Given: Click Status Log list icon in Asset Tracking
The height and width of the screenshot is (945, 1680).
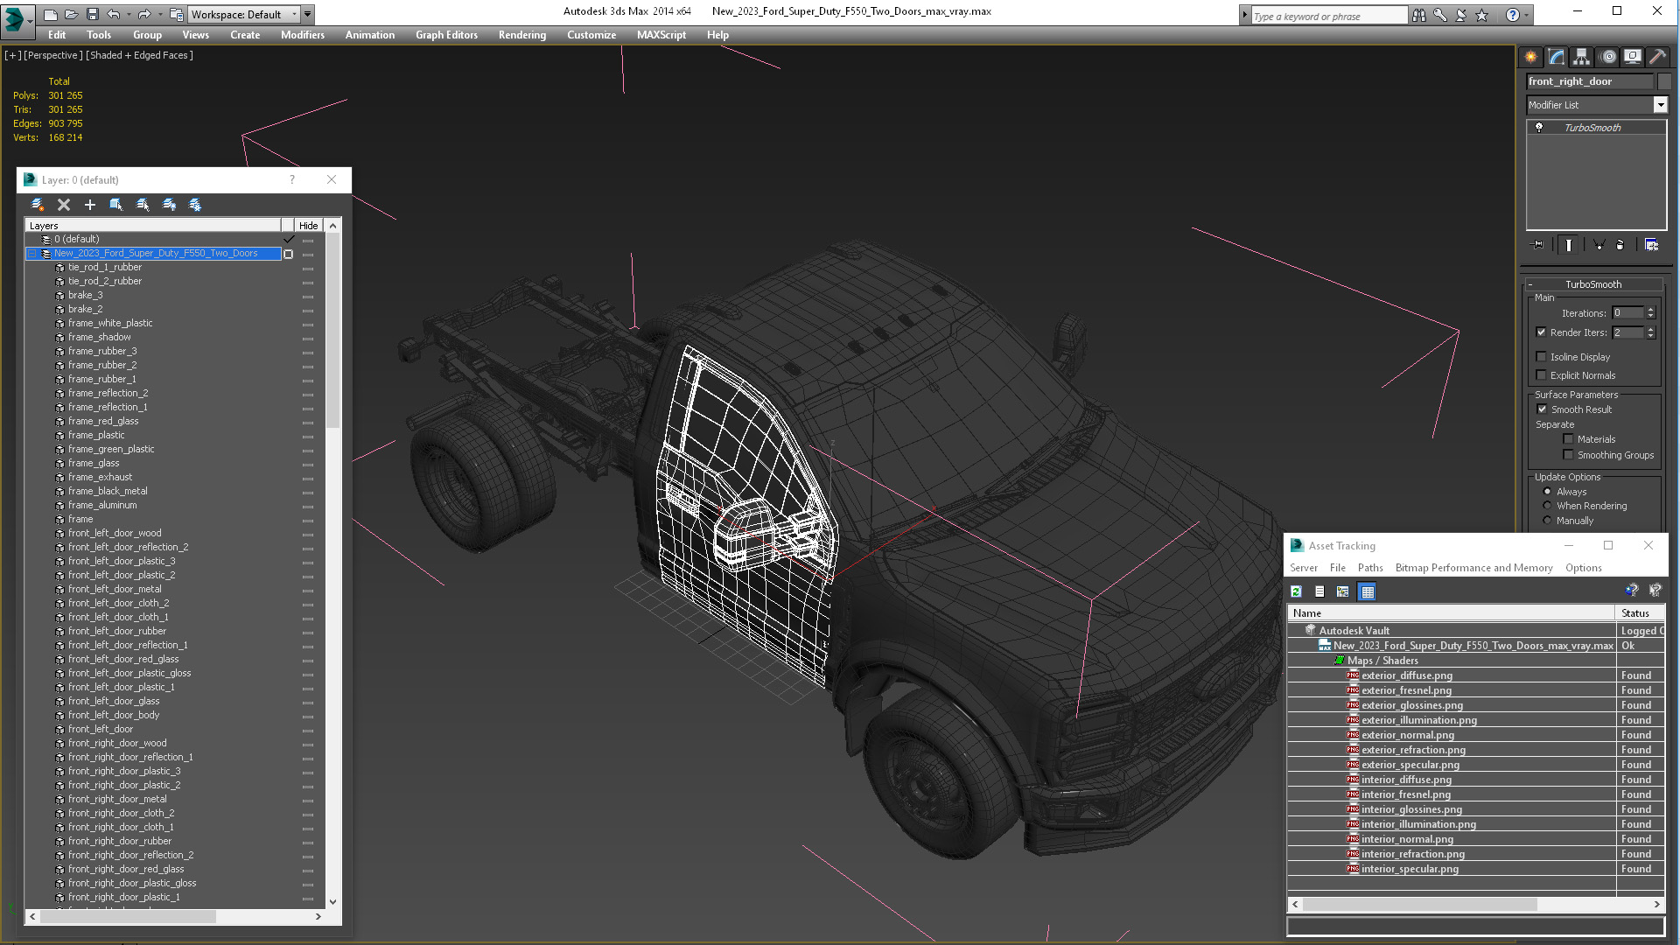Looking at the screenshot, I should (x=1319, y=592).
